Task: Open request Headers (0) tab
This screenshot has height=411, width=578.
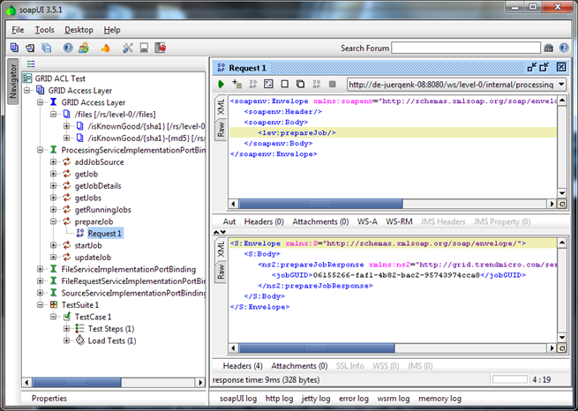Action: pos(263,221)
